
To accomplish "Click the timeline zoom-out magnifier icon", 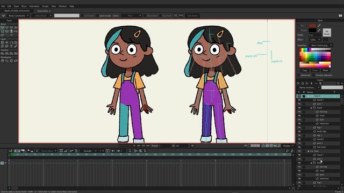I will pyautogui.click(x=287, y=151).
